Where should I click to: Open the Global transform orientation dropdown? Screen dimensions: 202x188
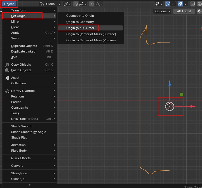tap(51, 4)
